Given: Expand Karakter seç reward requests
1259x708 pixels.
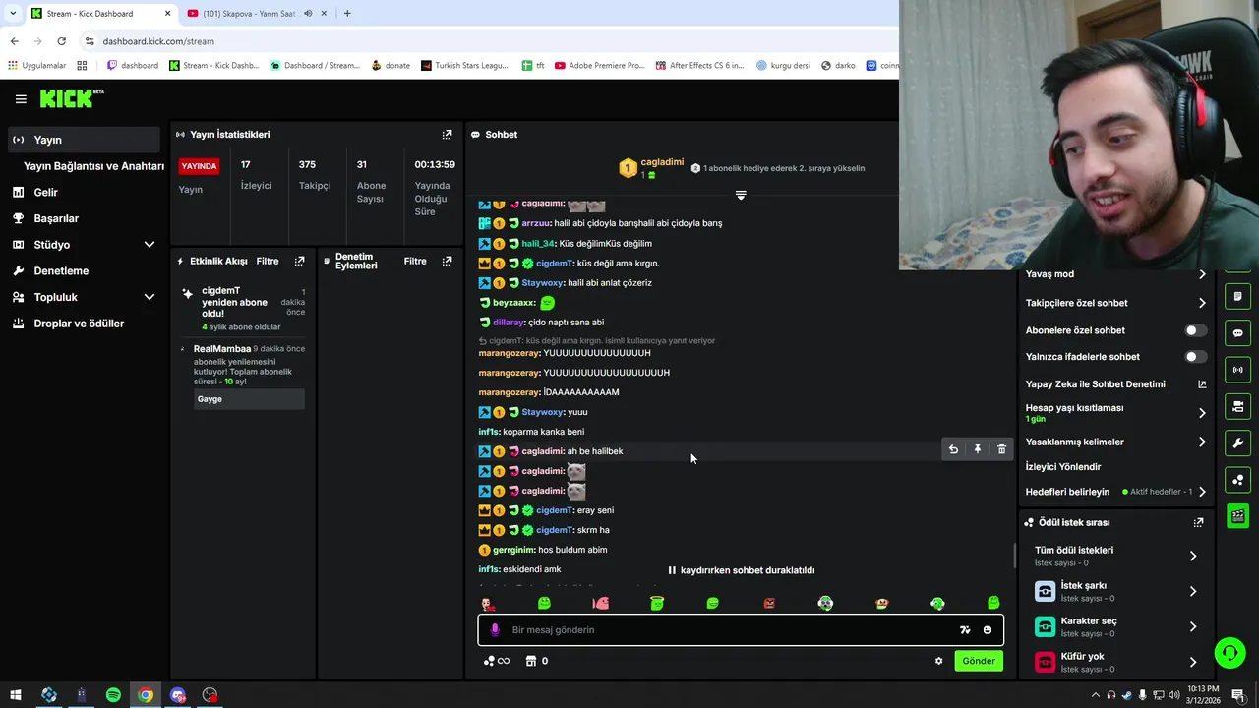Looking at the screenshot, I should (x=1193, y=626).
